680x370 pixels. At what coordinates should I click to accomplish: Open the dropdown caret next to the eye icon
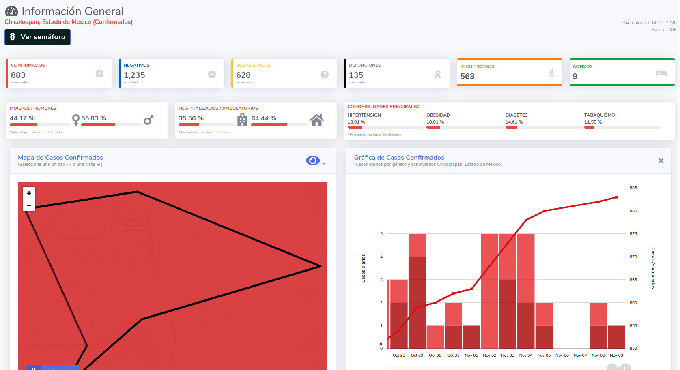tap(323, 163)
